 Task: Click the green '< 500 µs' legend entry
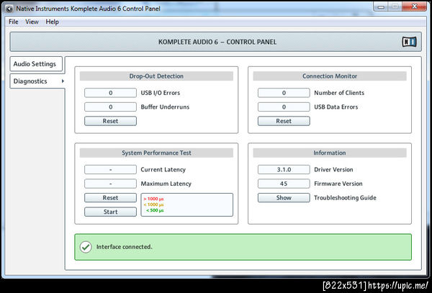click(155, 210)
